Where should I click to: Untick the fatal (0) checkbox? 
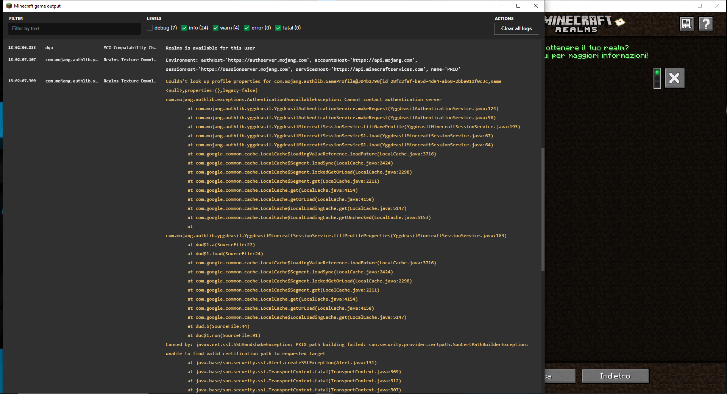point(278,28)
